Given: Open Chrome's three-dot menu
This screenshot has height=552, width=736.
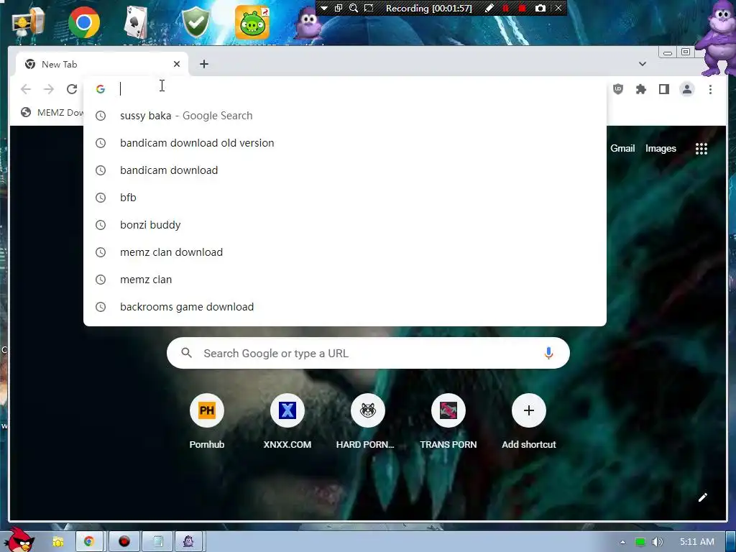Looking at the screenshot, I should click(x=710, y=88).
